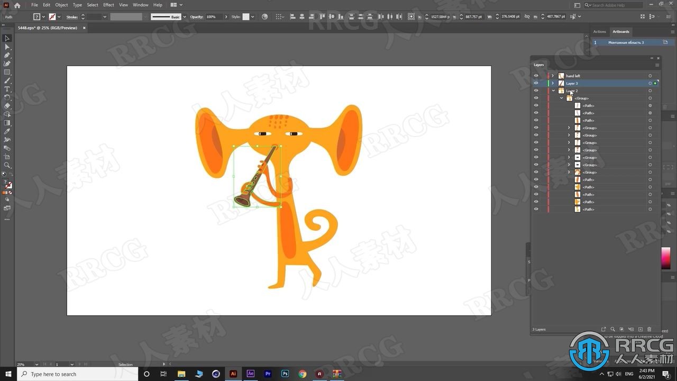The height and width of the screenshot is (381, 677).
Task: Open the File menu
Action: (34, 5)
